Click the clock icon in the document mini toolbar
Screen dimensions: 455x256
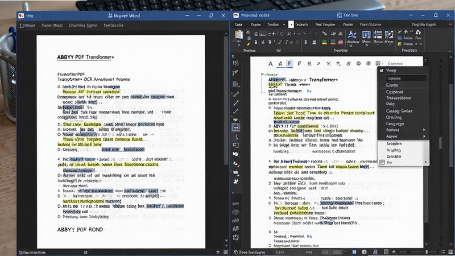coord(358,64)
